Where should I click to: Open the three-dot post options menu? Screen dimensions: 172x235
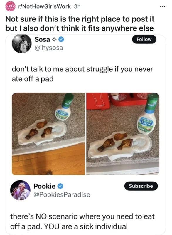point(162,6)
